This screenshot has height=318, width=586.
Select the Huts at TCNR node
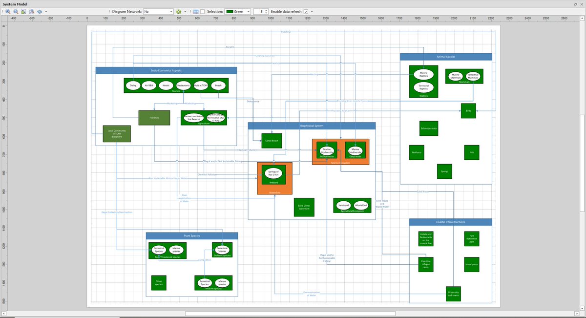(x=201, y=85)
